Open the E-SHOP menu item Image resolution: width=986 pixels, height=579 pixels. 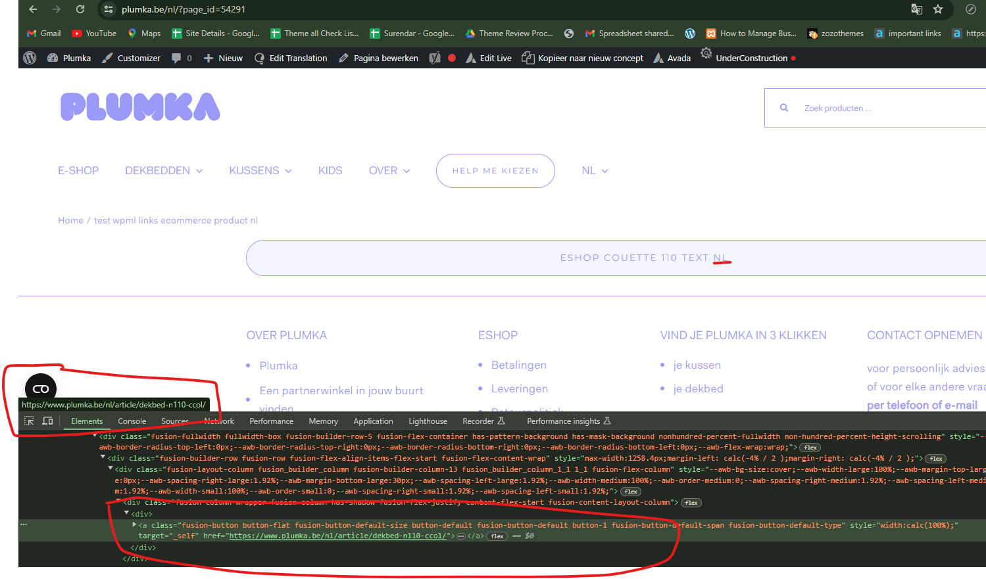click(78, 171)
